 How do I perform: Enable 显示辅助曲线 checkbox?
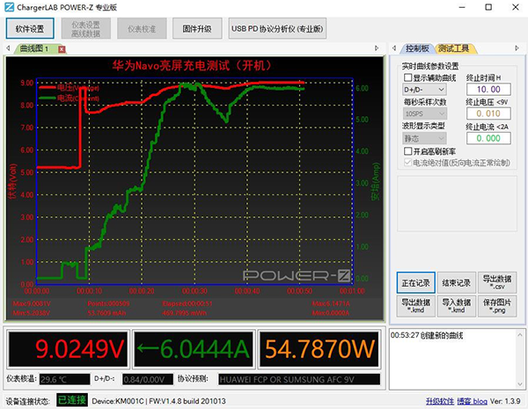pos(407,77)
